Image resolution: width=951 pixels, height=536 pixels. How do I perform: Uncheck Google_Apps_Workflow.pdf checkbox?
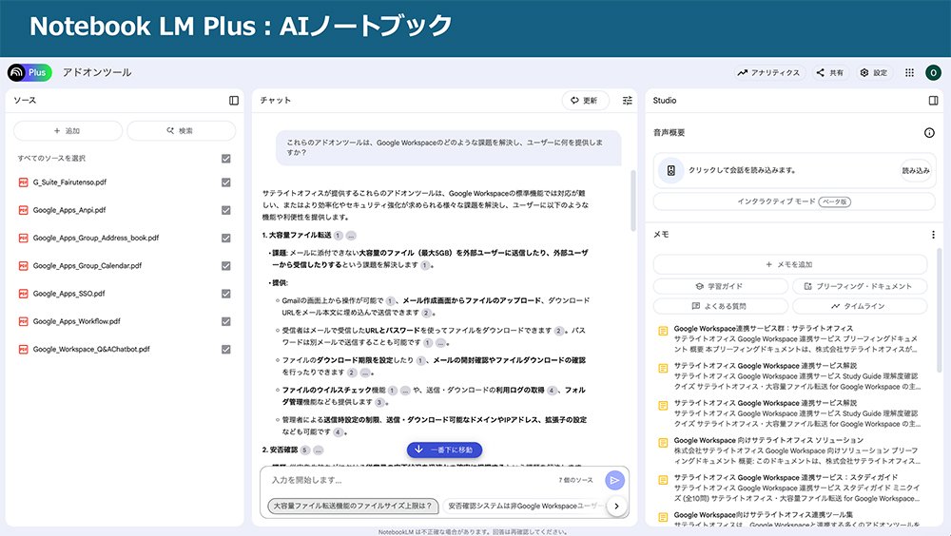226,321
